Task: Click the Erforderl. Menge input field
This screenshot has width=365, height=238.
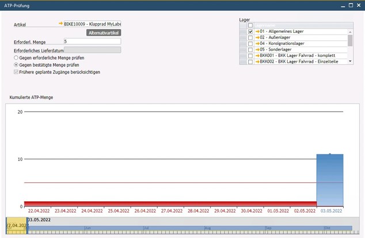Action: pos(92,41)
